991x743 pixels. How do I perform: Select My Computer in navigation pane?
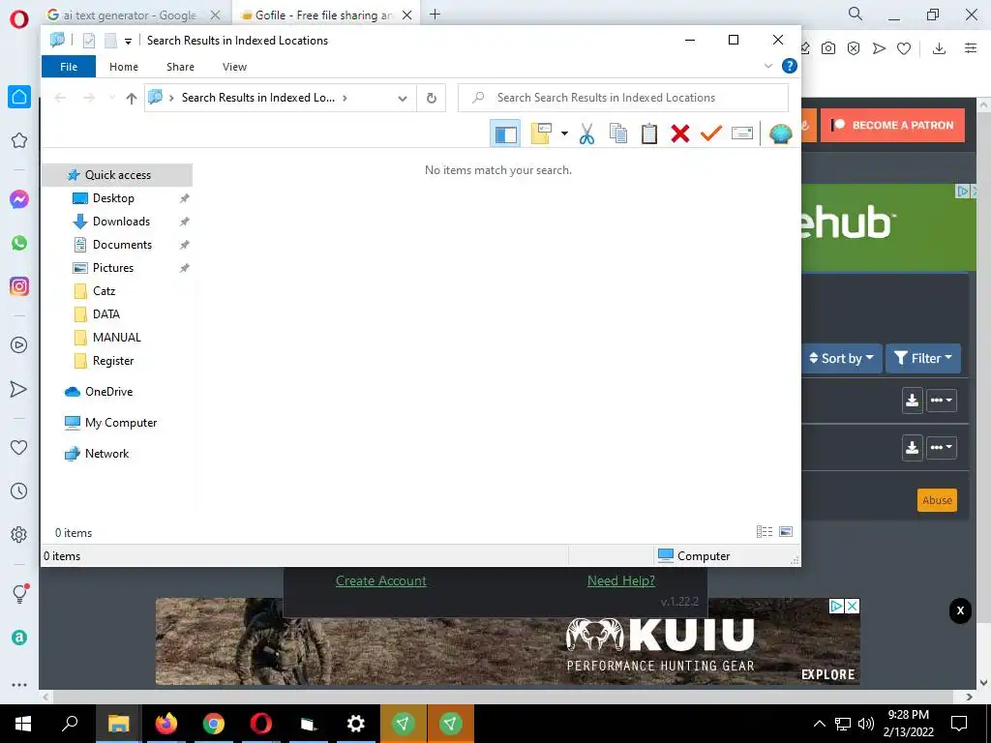[121, 423]
